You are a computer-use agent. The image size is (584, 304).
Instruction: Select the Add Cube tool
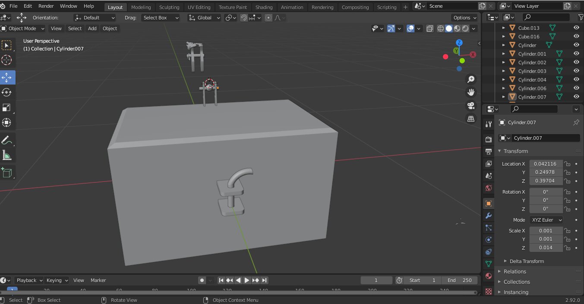[x=6, y=172]
